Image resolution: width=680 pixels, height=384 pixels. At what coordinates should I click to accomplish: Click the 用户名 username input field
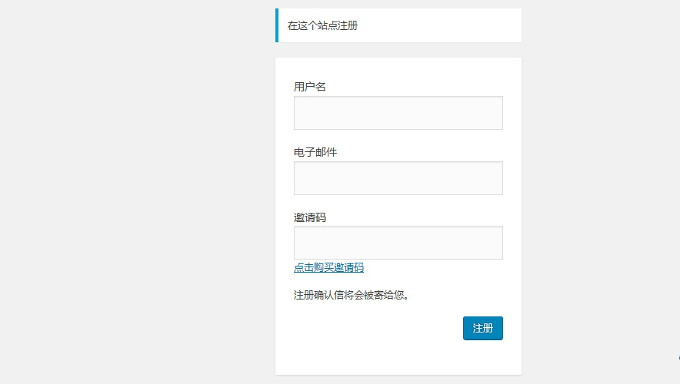click(x=398, y=113)
